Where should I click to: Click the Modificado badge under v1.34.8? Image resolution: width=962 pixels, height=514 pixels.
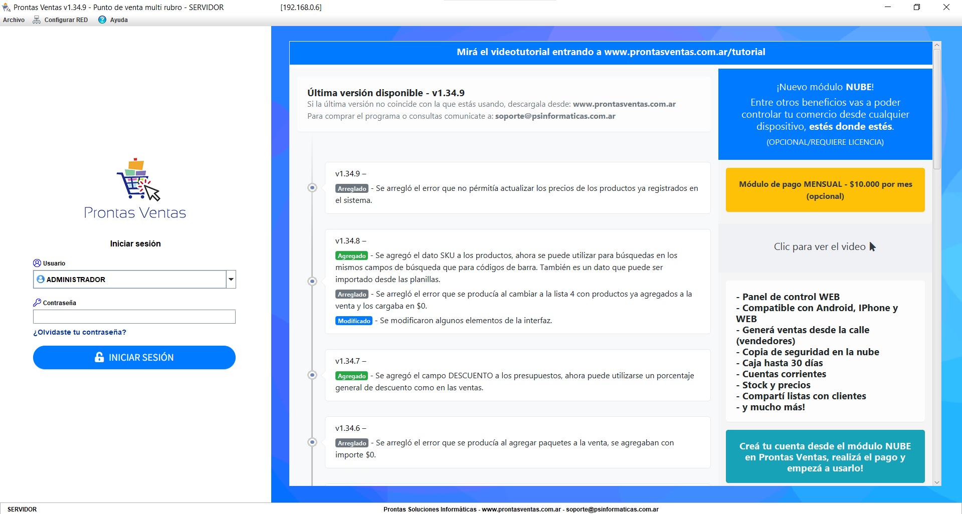354,321
